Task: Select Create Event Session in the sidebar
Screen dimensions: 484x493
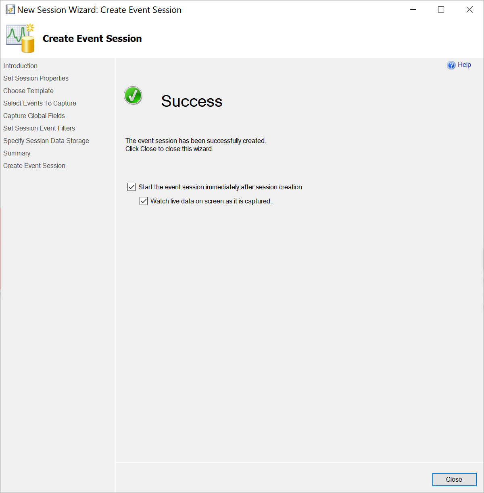Action: [34, 166]
